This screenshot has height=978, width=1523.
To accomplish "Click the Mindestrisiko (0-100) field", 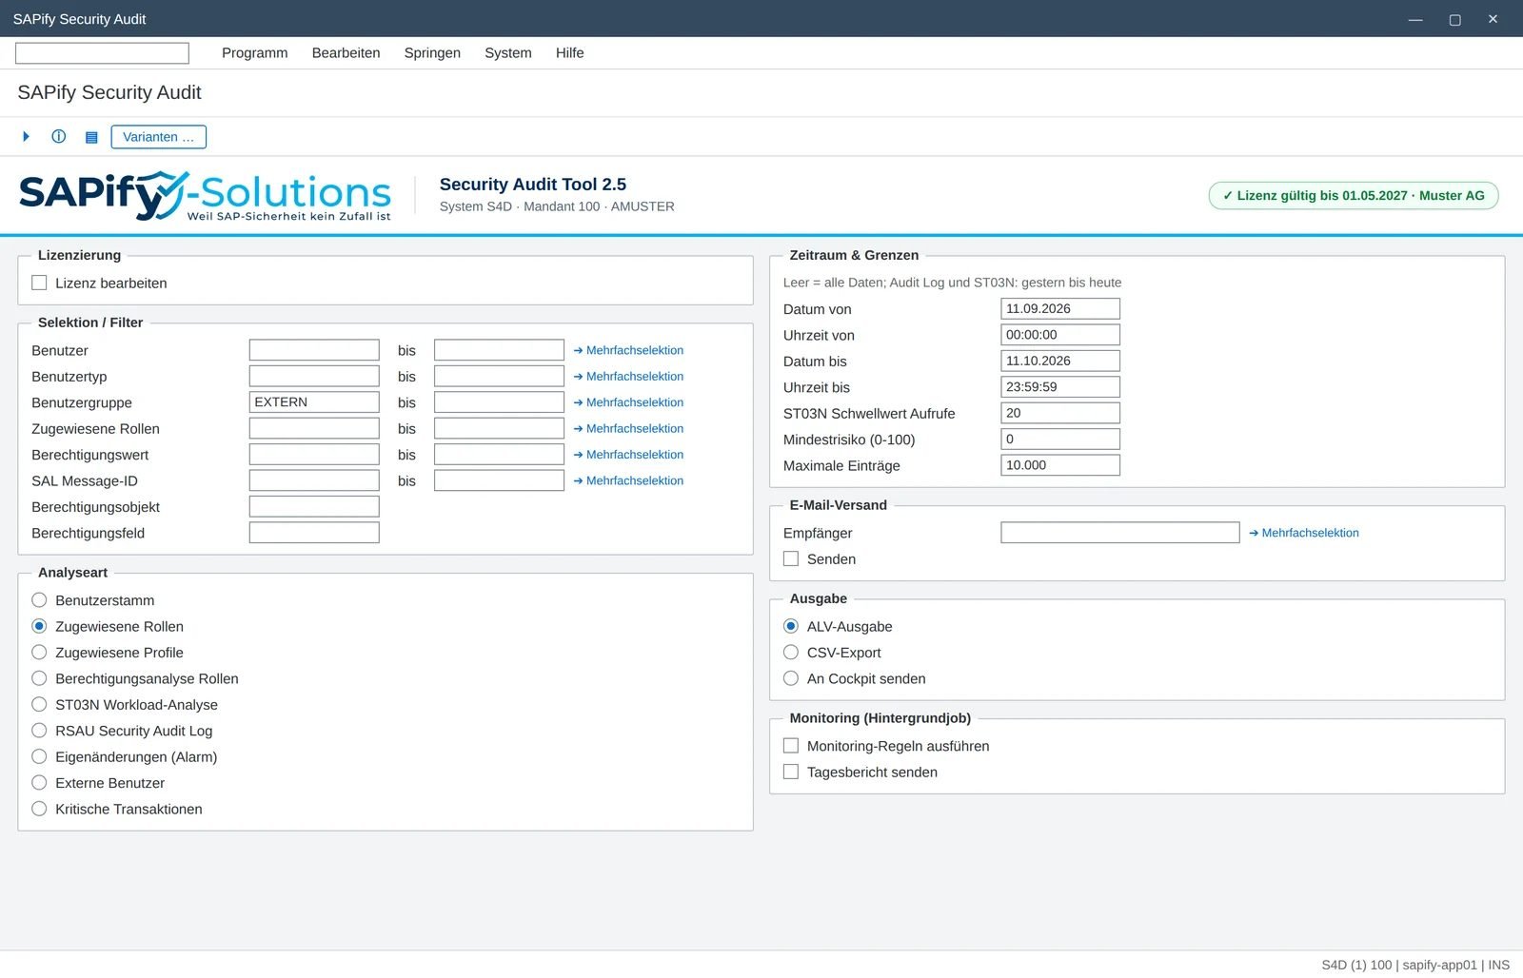I will tap(1060, 439).
